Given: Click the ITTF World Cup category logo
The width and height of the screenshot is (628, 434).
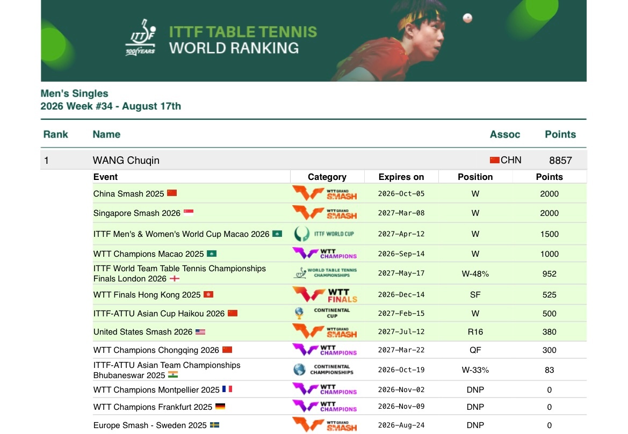Looking at the screenshot, I should coord(324,234).
